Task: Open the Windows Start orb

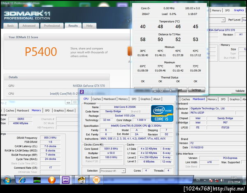Action: pos(7,180)
